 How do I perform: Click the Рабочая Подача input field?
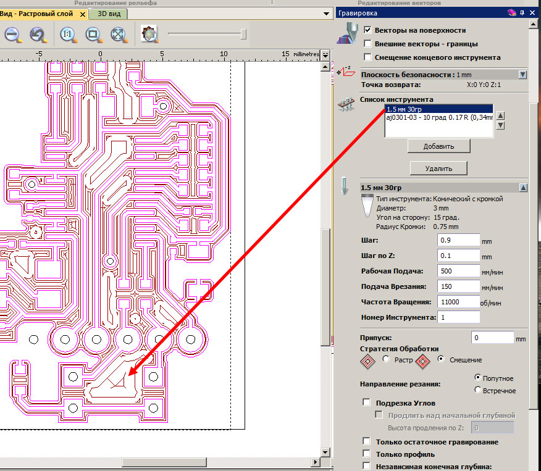(458, 271)
